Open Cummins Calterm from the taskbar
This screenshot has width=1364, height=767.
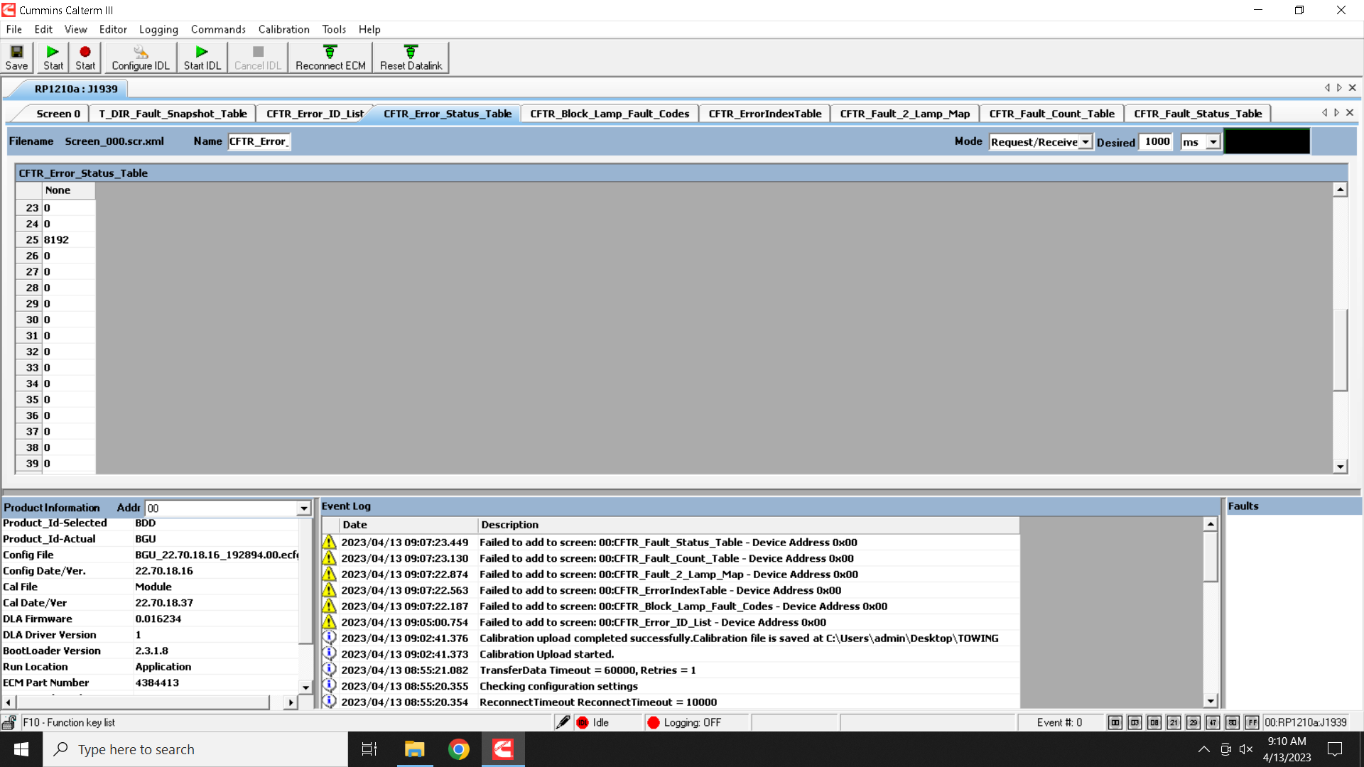tap(503, 749)
